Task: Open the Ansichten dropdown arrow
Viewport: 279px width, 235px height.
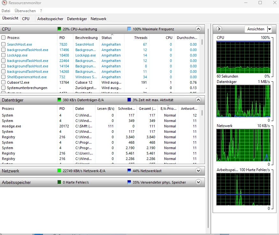Action: (269, 29)
